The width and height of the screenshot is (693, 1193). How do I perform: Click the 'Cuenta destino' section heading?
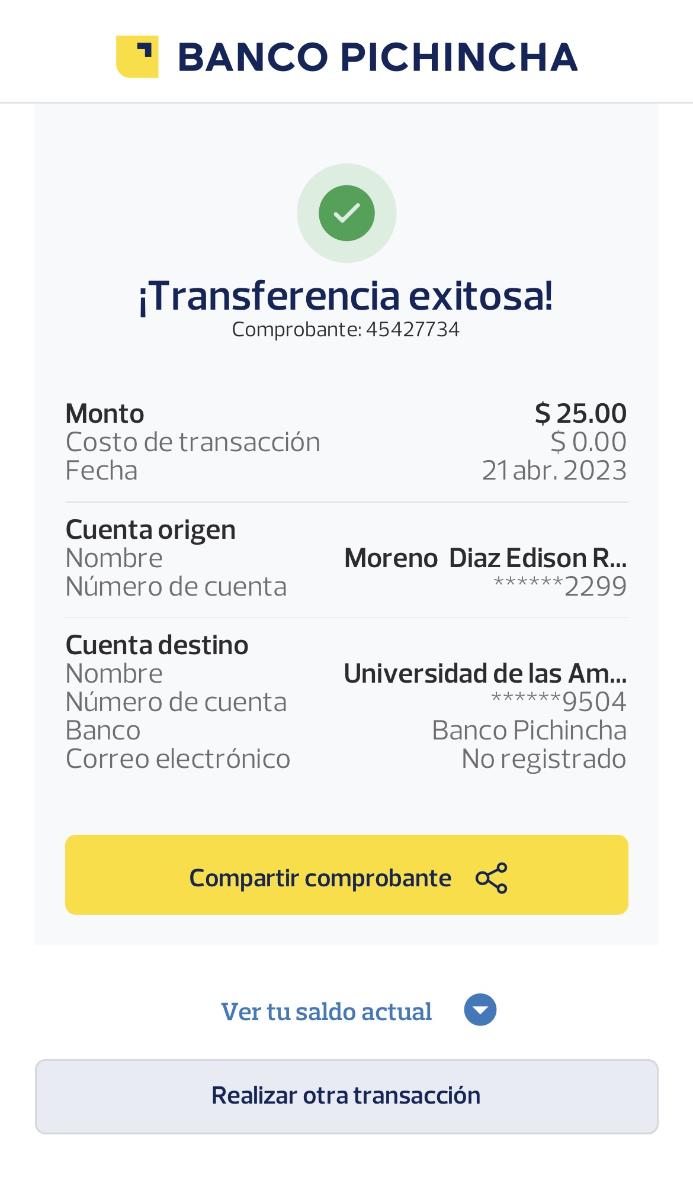pyautogui.click(x=157, y=645)
